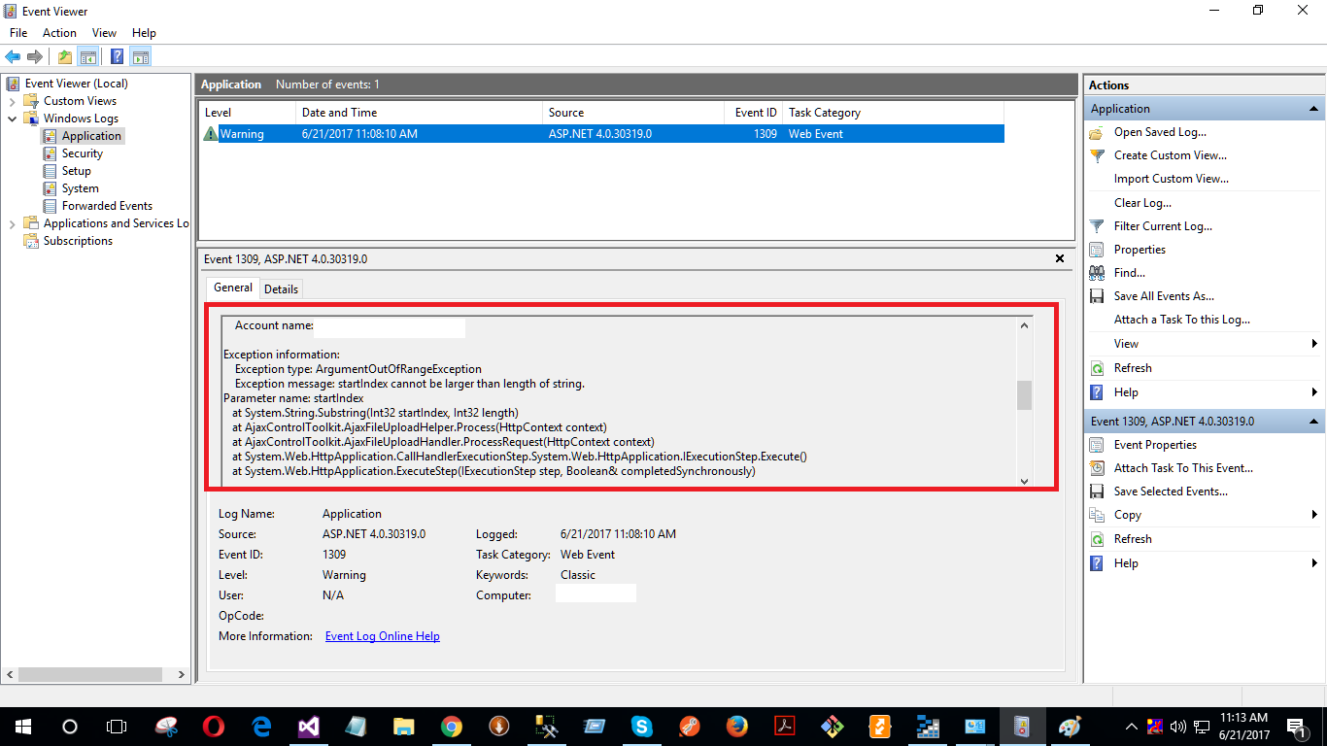Click the folder up-level toolbar icon

coord(64,57)
